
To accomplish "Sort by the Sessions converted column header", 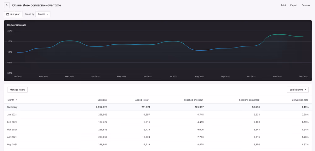I will pyautogui.click(x=249, y=100).
